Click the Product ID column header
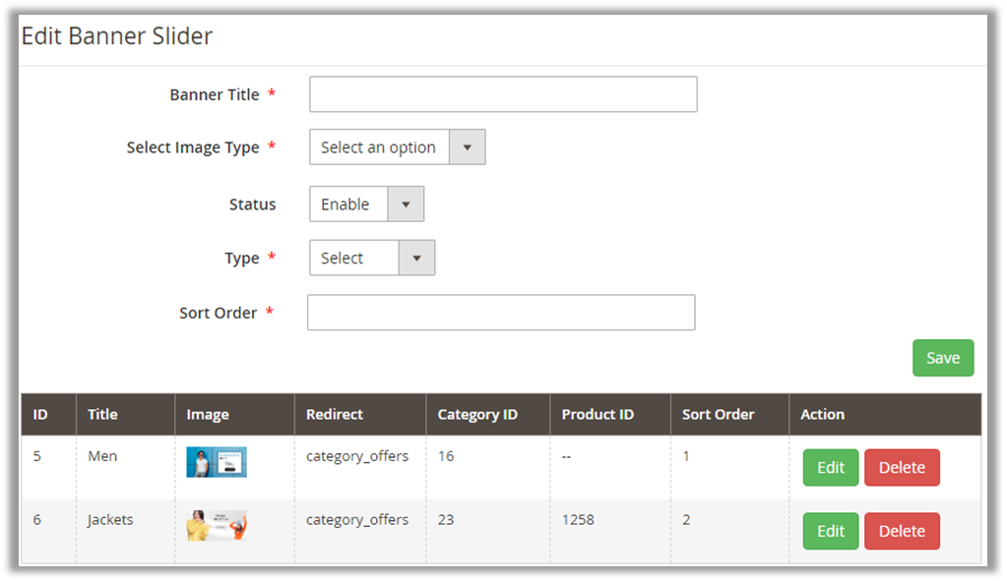The width and height of the screenshot is (1007, 581). tap(598, 415)
